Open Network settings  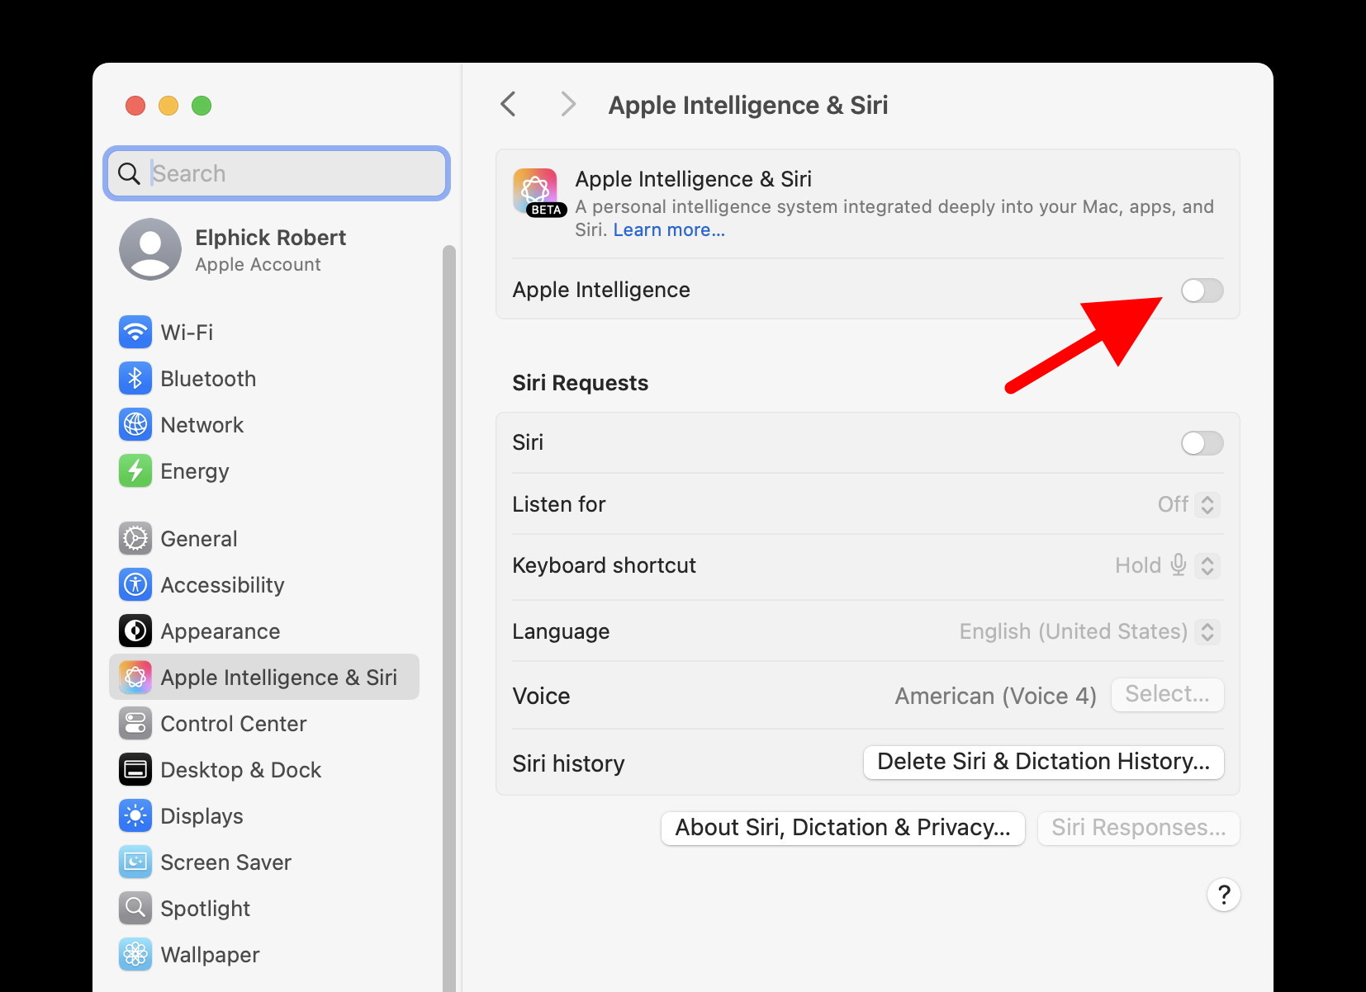[264, 425]
